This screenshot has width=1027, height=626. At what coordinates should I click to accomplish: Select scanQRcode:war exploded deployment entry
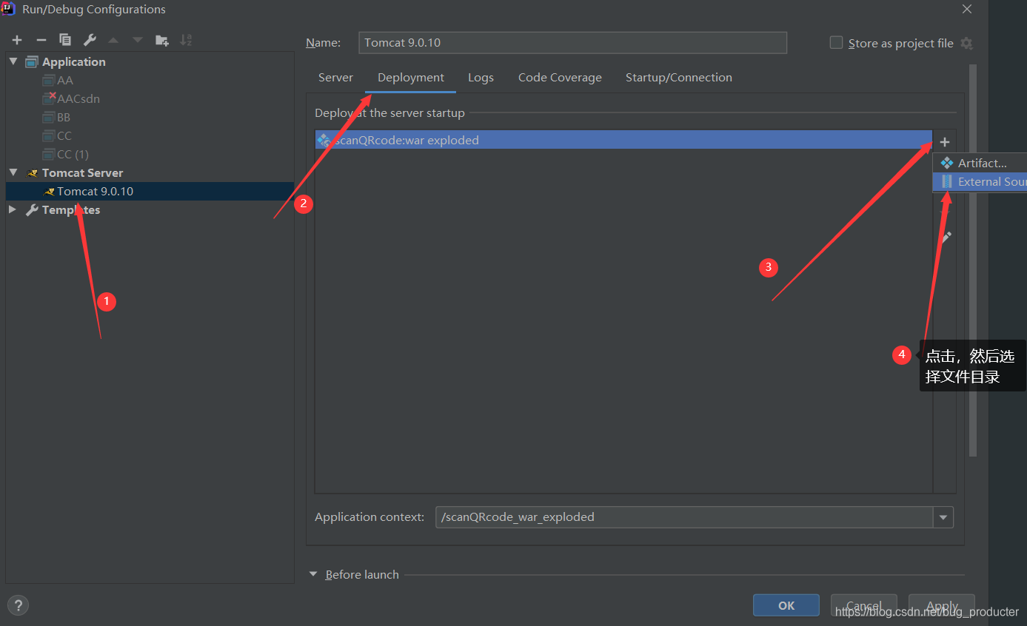[623, 140]
